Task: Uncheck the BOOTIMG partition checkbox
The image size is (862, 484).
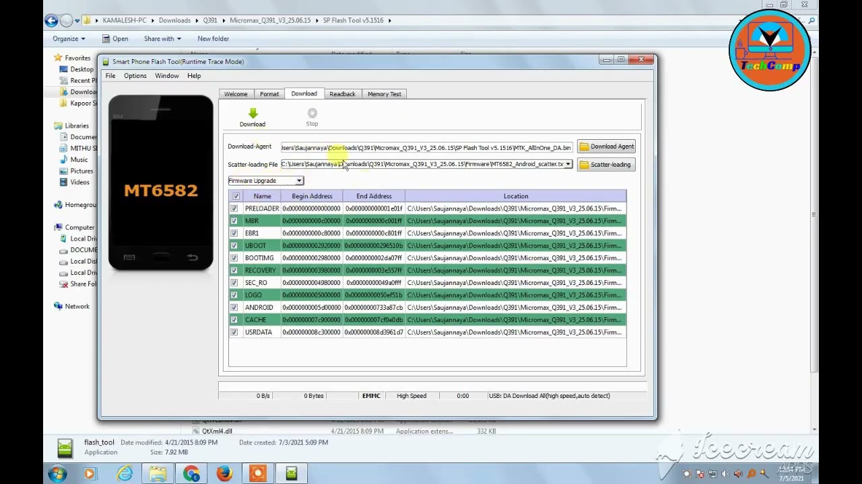Action: [x=234, y=258]
